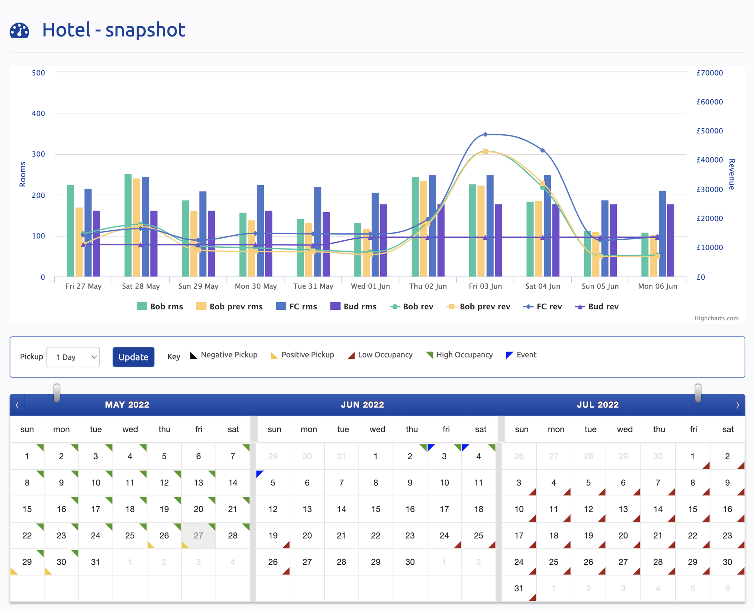This screenshot has width=753, height=609.
Task: Click the blue Event key flag icon
Action: (x=509, y=355)
